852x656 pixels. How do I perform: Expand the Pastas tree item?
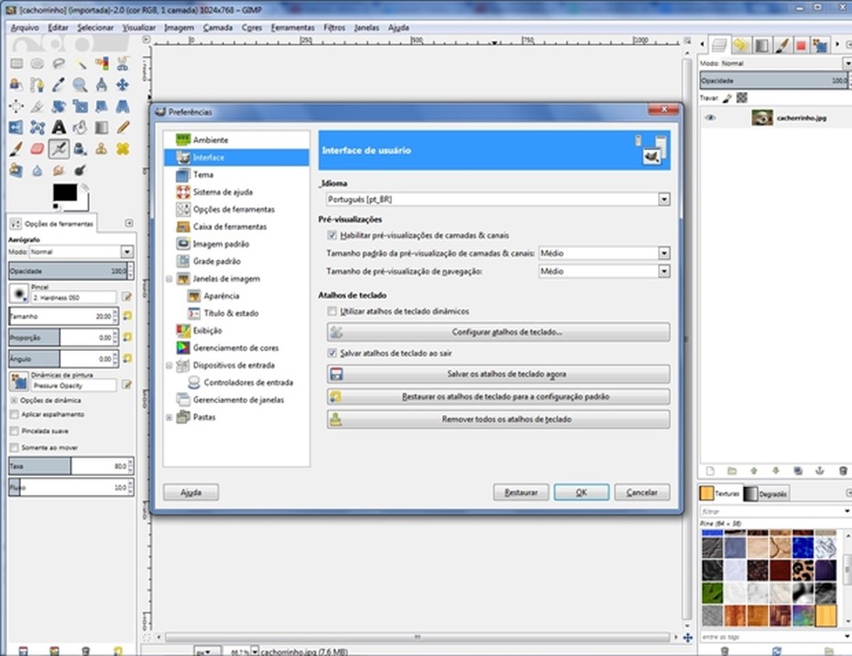170,417
